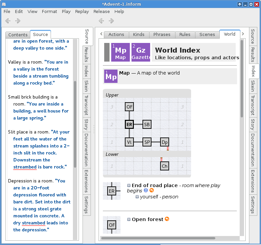Select the ER room on the map

coord(129,124)
